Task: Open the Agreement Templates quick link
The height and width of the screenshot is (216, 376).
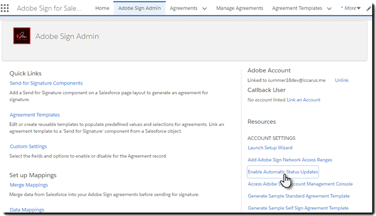Action: click(x=35, y=115)
